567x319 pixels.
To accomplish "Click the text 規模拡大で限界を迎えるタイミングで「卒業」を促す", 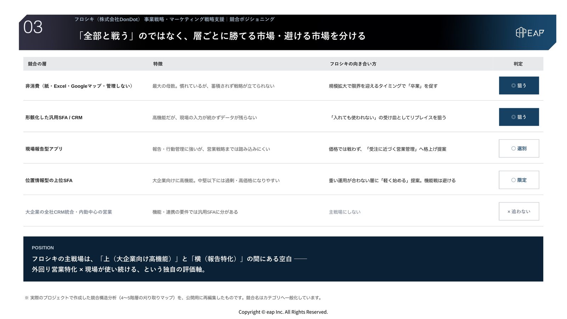I will (383, 86).
